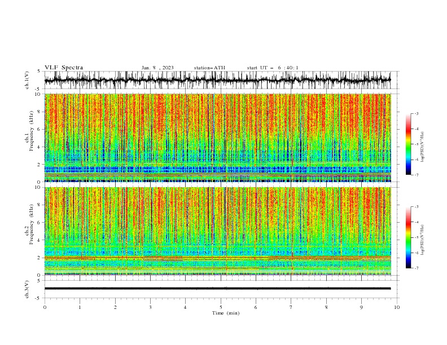Select the date 'Jan. 8, 2023' text

tap(157, 68)
